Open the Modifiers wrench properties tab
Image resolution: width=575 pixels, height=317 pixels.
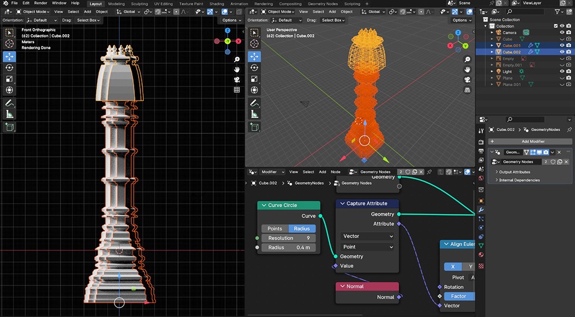tap(481, 210)
